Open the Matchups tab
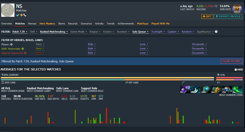 pyautogui.click(x=143, y=24)
